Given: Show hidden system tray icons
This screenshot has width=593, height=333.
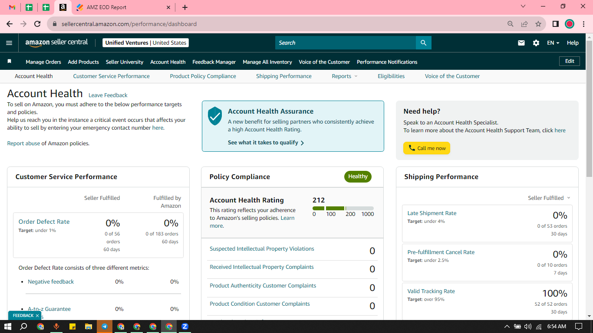Looking at the screenshot, I should [507, 326].
